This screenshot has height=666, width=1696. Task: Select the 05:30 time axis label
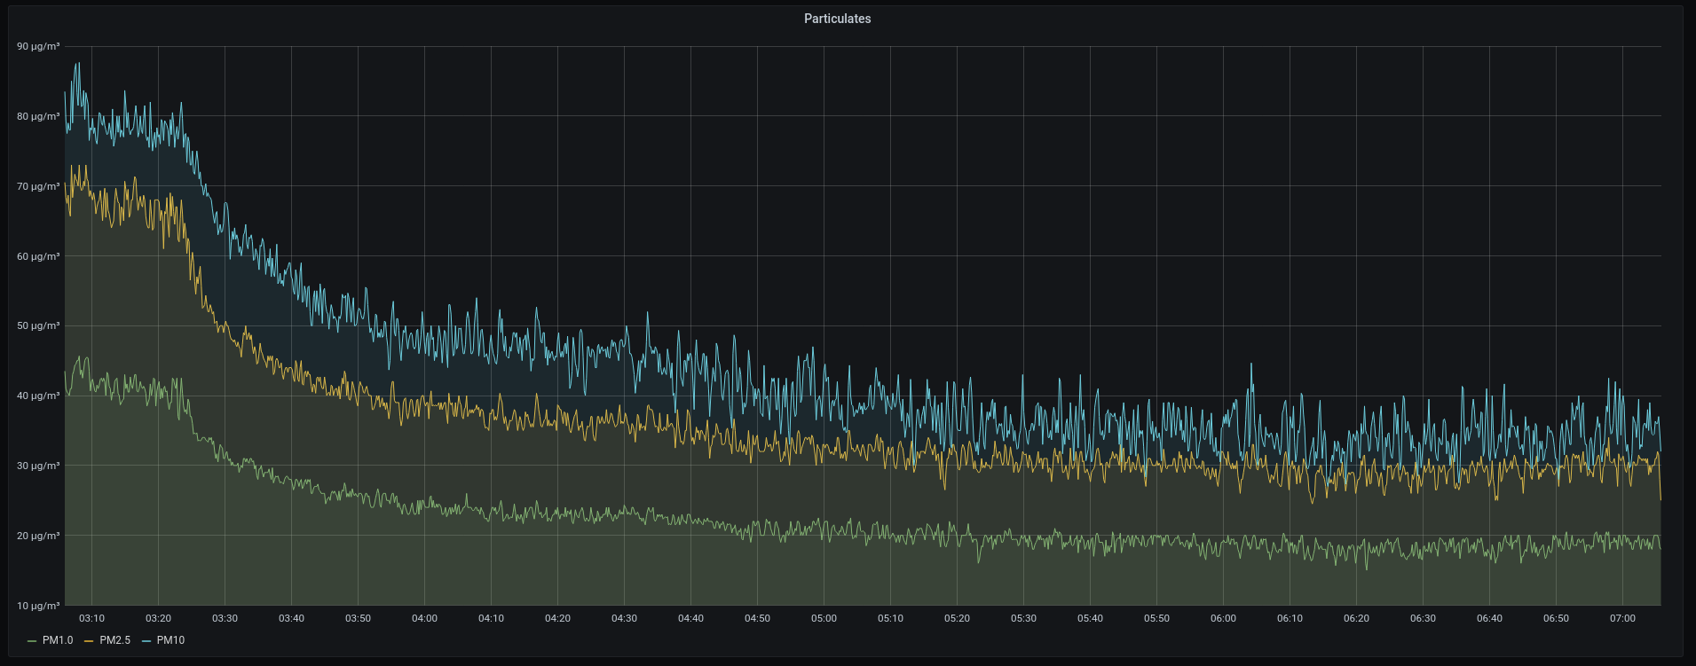[x=1023, y=618]
